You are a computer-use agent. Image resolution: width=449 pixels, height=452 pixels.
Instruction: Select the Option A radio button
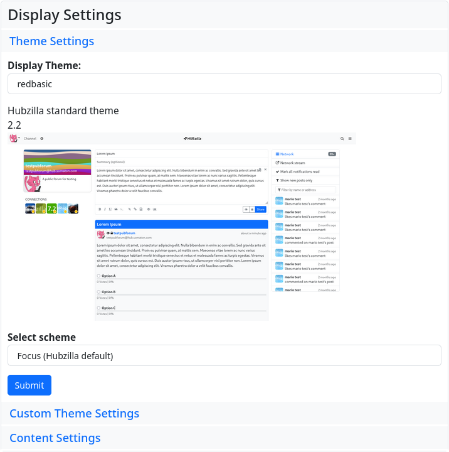tap(98, 276)
